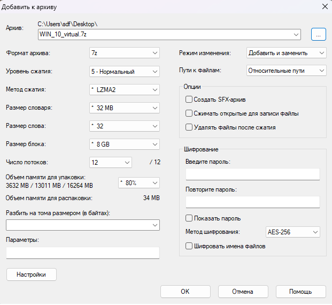
Task: Open the 'Формат архива' 7z dropdown
Action: (124, 53)
